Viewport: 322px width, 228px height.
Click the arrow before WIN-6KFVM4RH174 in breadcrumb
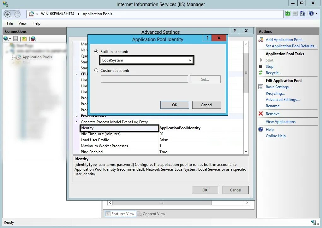[x=37, y=14]
